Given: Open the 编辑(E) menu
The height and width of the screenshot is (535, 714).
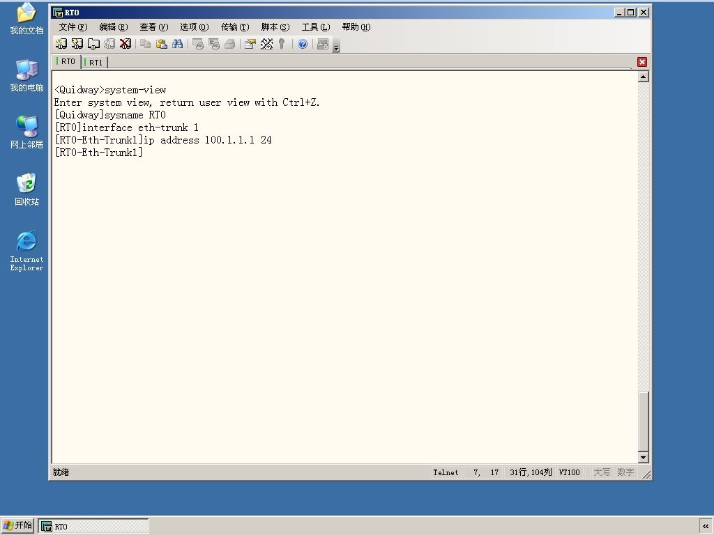Looking at the screenshot, I should pos(114,27).
